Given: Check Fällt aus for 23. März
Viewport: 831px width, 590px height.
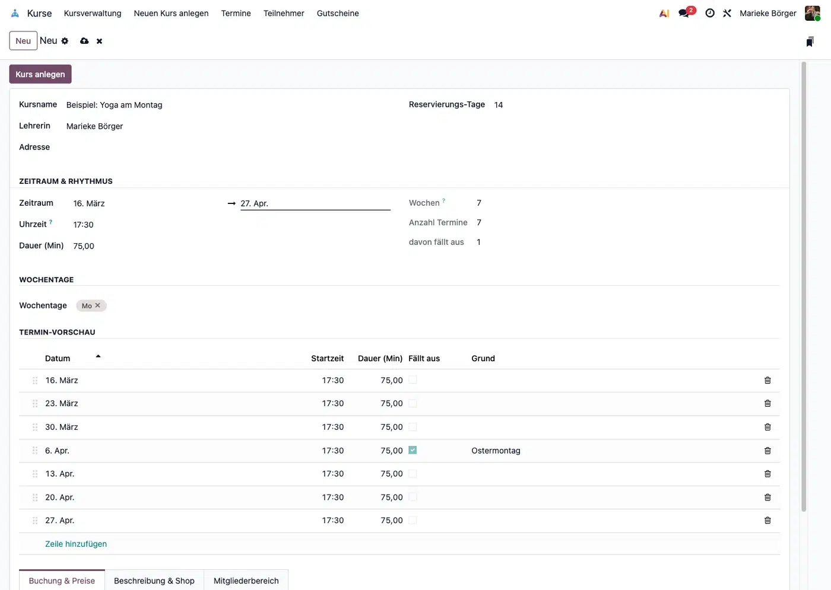Looking at the screenshot, I should pyautogui.click(x=413, y=403).
